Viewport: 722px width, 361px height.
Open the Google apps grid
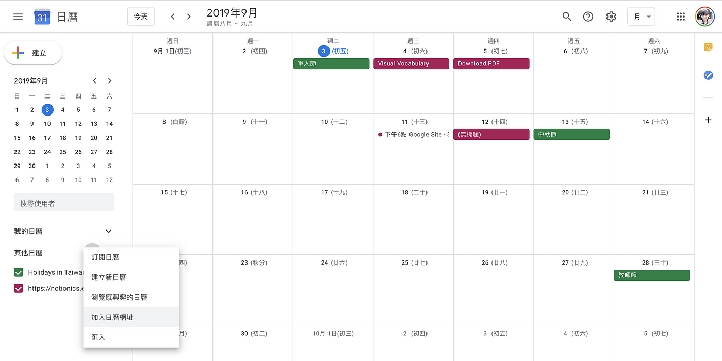[681, 17]
